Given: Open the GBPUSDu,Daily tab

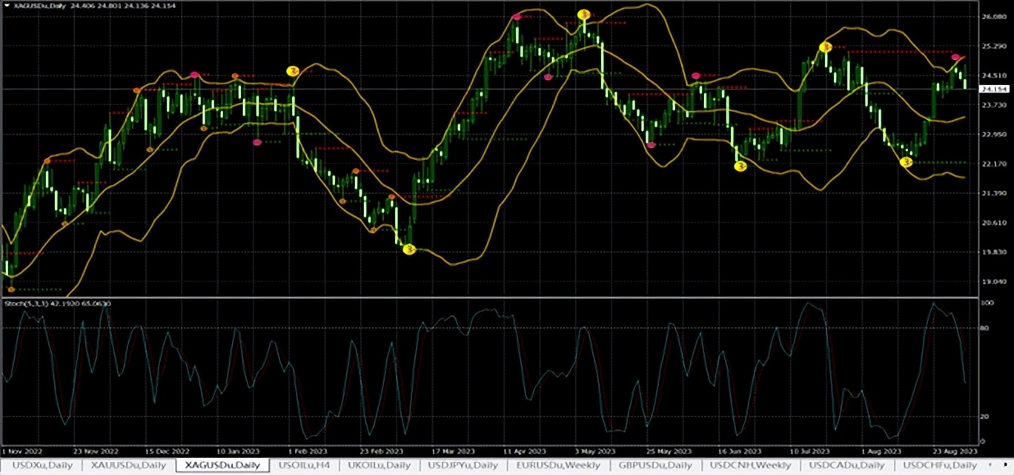Looking at the screenshot, I should click(x=655, y=465).
